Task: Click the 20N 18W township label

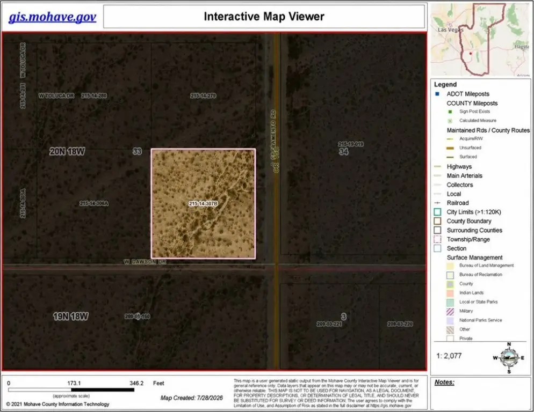Action: click(67, 151)
